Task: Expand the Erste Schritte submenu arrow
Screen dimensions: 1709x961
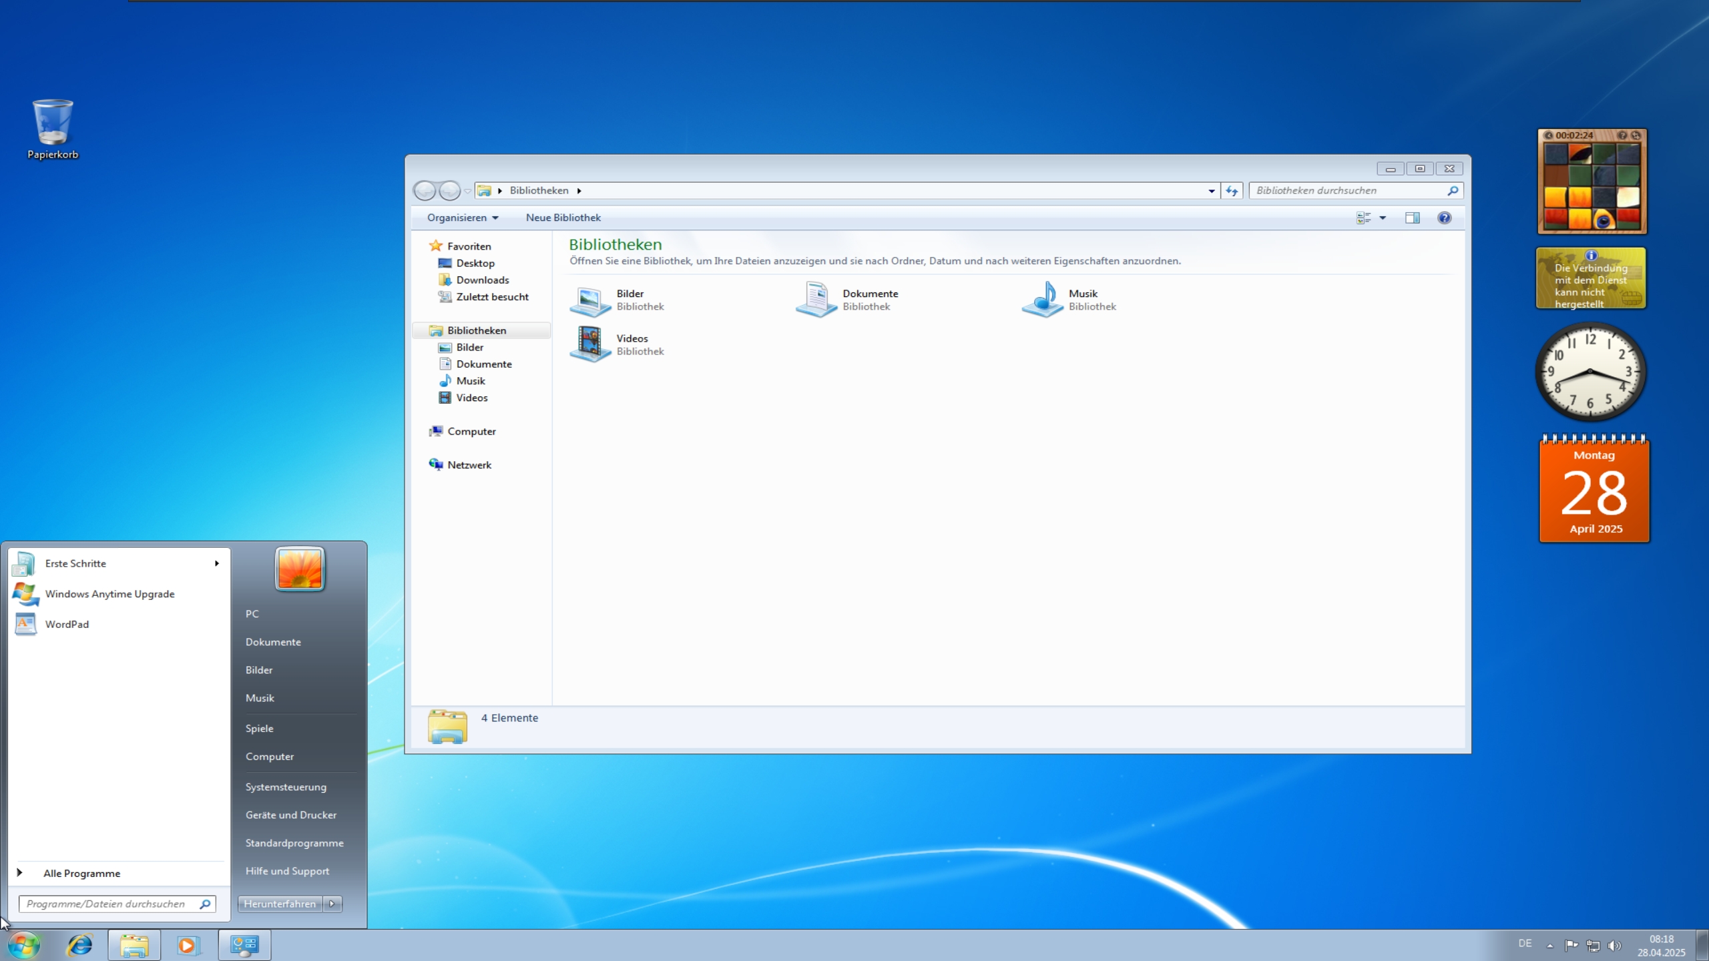Action: tap(216, 563)
